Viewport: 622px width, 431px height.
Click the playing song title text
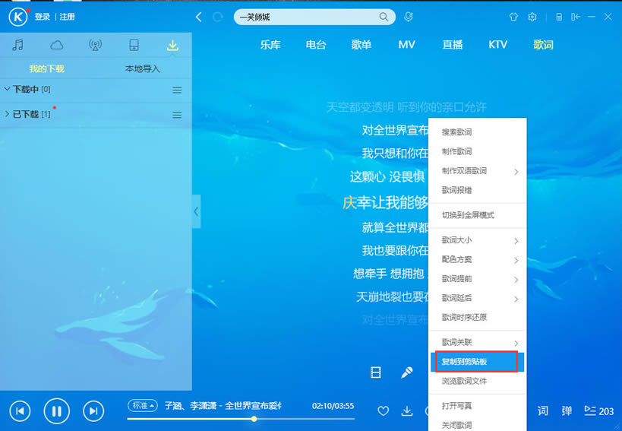[223, 406]
